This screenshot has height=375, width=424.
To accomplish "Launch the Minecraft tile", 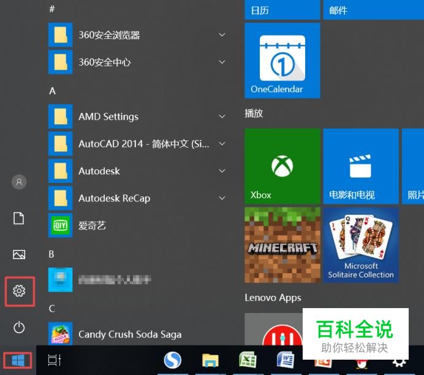I will pyautogui.click(x=282, y=245).
